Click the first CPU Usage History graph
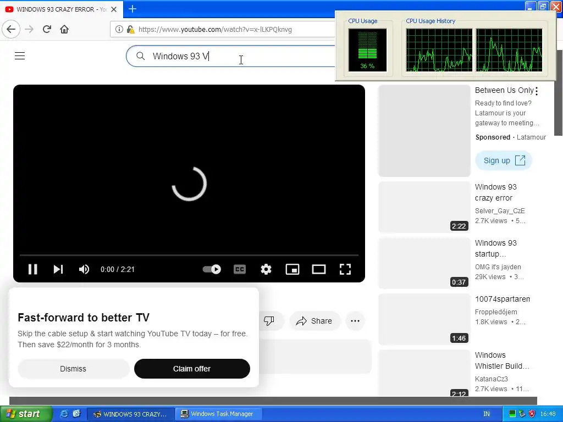Screen dimensions: 563x422 coord(439,50)
